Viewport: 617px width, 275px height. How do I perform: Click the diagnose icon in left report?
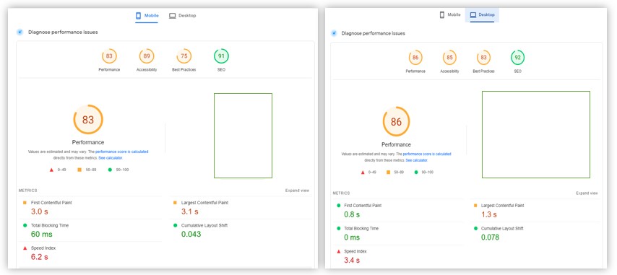pyautogui.click(x=20, y=32)
